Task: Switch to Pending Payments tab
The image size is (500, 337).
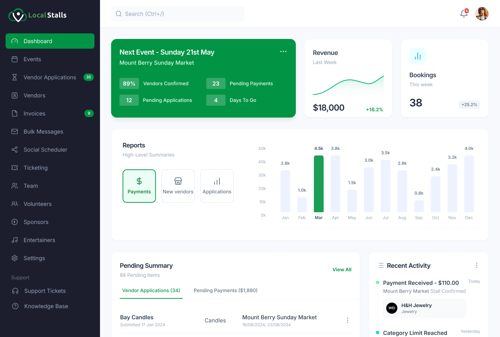Action: click(x=225, y=290)
